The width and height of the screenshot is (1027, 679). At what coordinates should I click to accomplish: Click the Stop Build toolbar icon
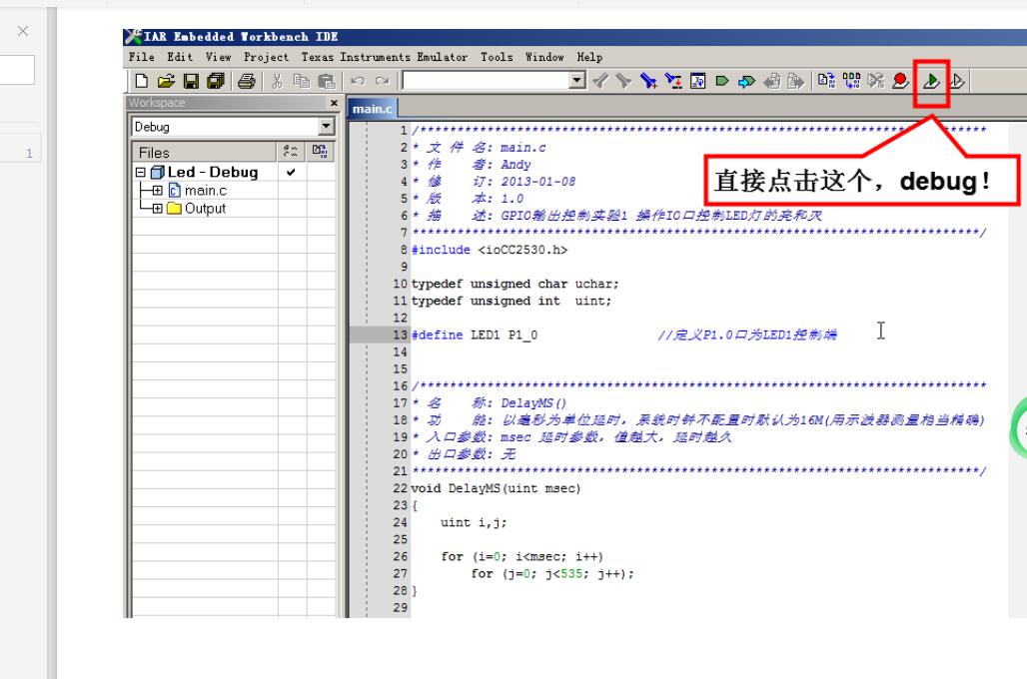(876, 81)
